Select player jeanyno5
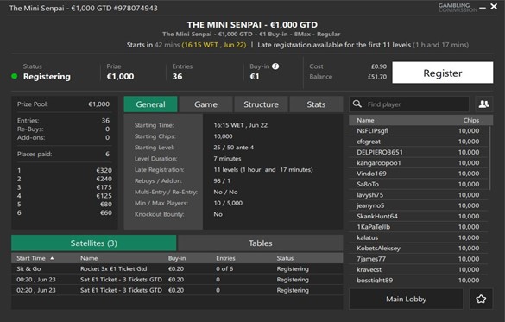The image size is (505, 322). coord(419,205)
